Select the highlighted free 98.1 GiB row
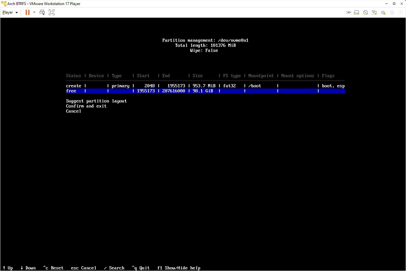The image size is (406, 271). pos(205,91)
